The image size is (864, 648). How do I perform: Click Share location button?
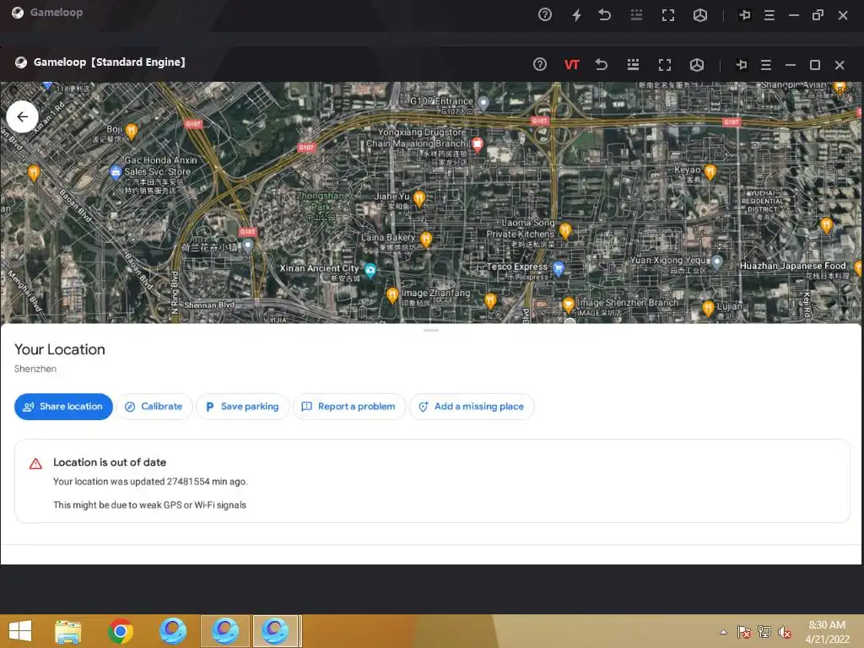click(63, 407)
